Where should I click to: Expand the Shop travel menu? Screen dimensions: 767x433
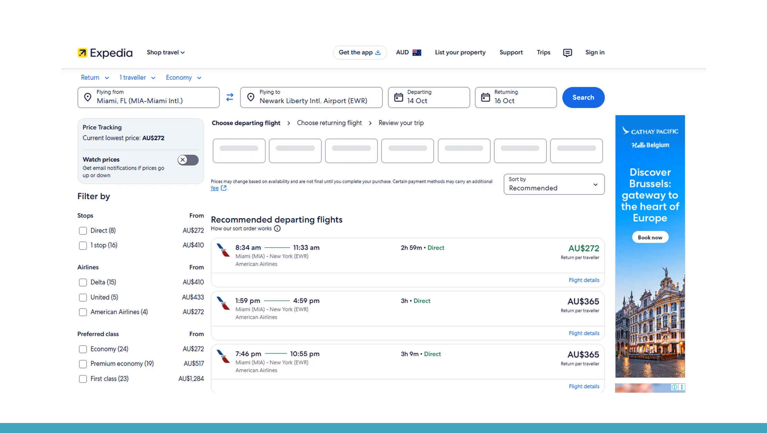165,52
